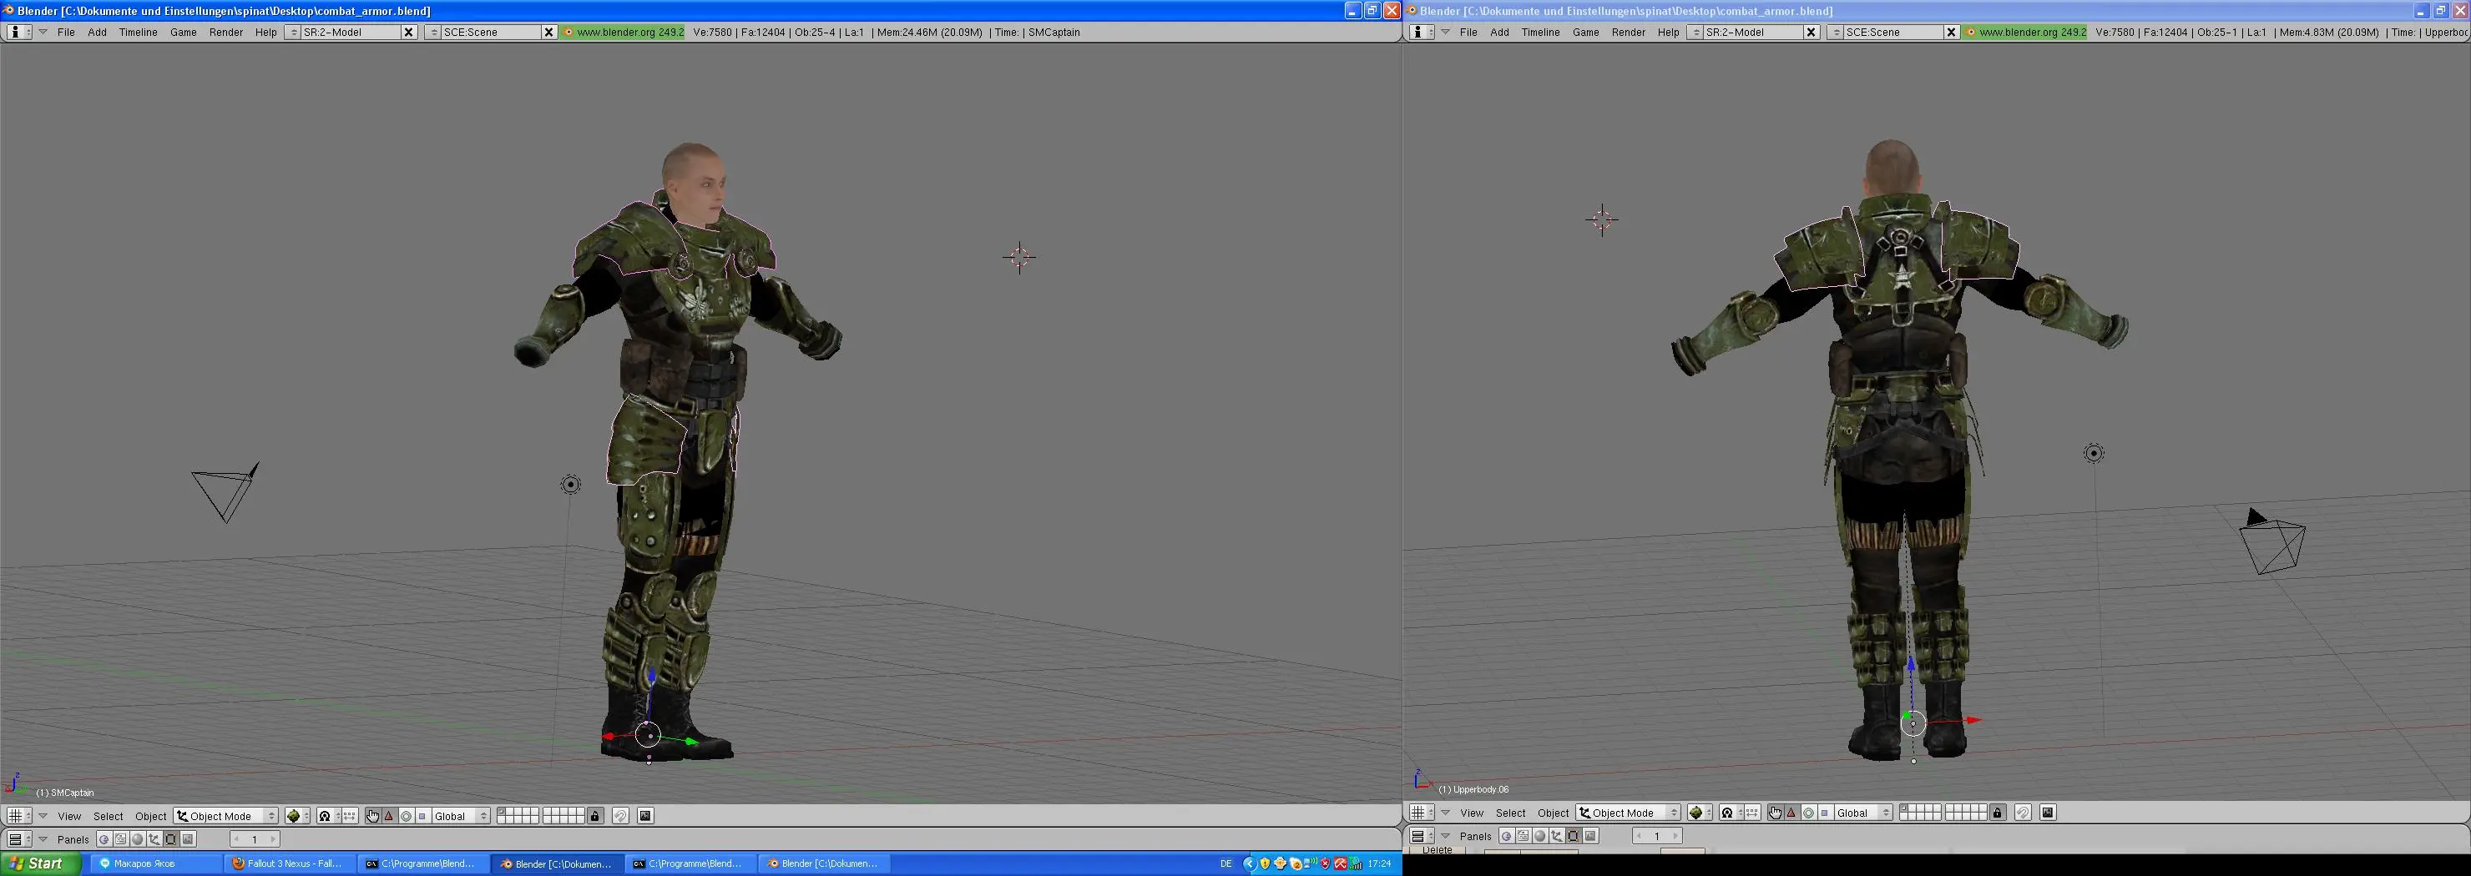The height and width of the screenshot is (876, 2471).
Task: Open SCE:Scene selector in right window
Action: (1836, 32)
